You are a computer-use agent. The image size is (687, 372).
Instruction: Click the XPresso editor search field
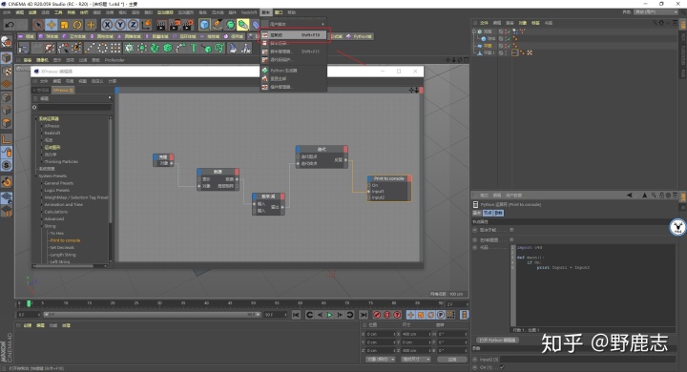(x=74, y=107)
